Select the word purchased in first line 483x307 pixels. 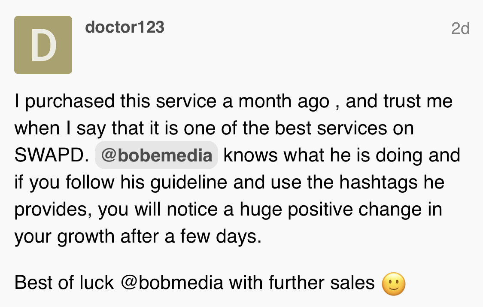click(70, 101)
